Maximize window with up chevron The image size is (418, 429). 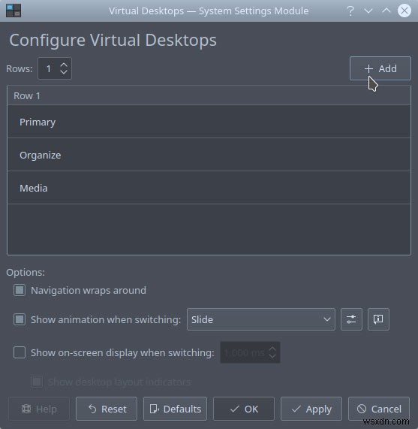[x=386, y=11]
